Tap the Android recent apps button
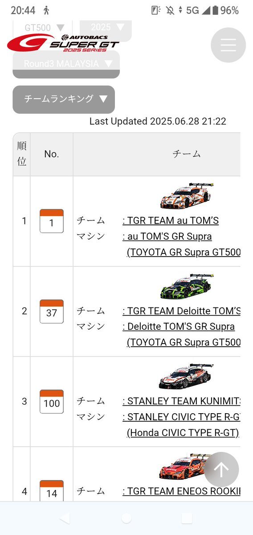Screen dimensions: 253x535 (187, 518)
